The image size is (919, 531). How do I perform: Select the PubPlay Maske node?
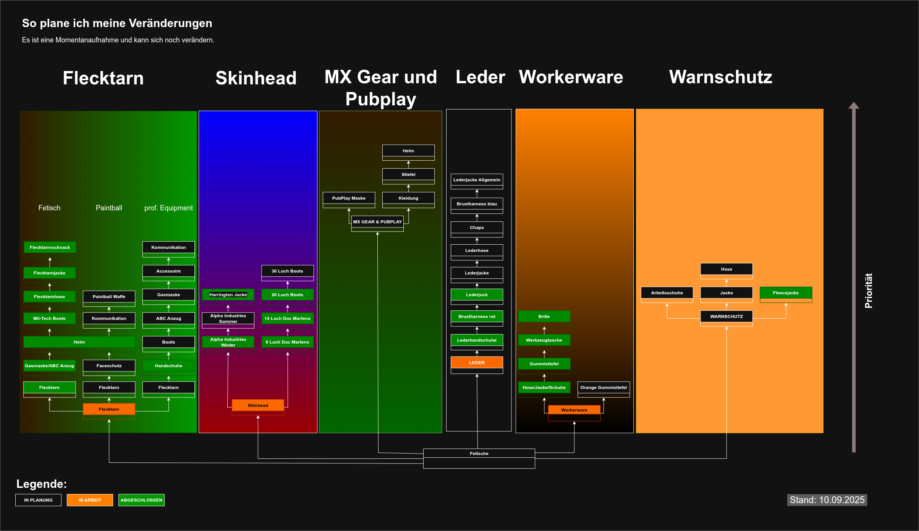(x=349, y=198)
